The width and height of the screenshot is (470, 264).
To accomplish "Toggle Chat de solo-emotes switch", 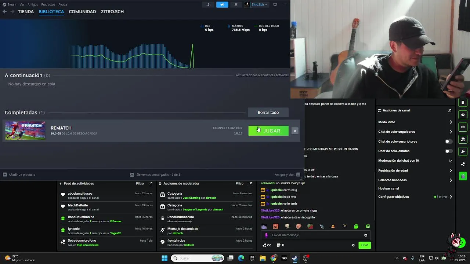I will pyautogui.click(x=448, y=151).
